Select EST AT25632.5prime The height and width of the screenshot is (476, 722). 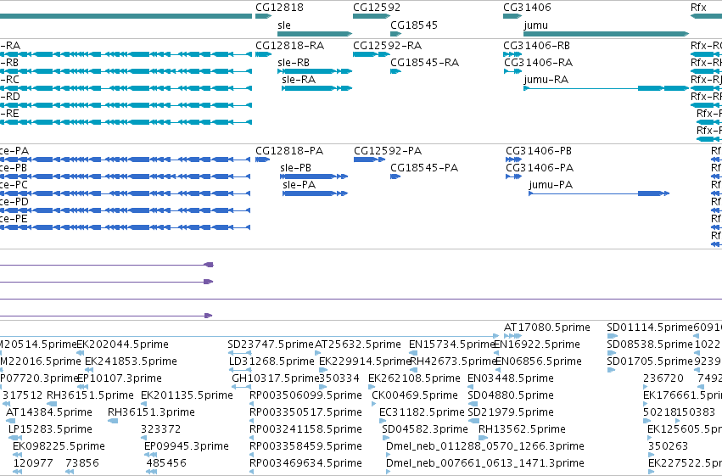[x=358, y=344]
